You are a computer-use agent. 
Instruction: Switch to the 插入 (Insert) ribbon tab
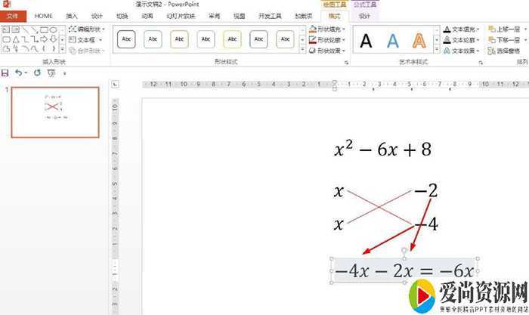pos(72,16)
